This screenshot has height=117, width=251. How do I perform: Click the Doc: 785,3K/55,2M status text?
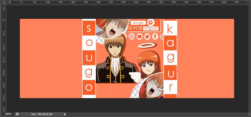pos(42,114)
